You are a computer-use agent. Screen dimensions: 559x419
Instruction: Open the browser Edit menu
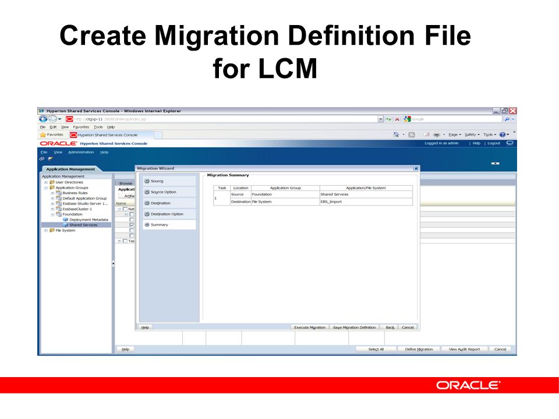(53, 127)
